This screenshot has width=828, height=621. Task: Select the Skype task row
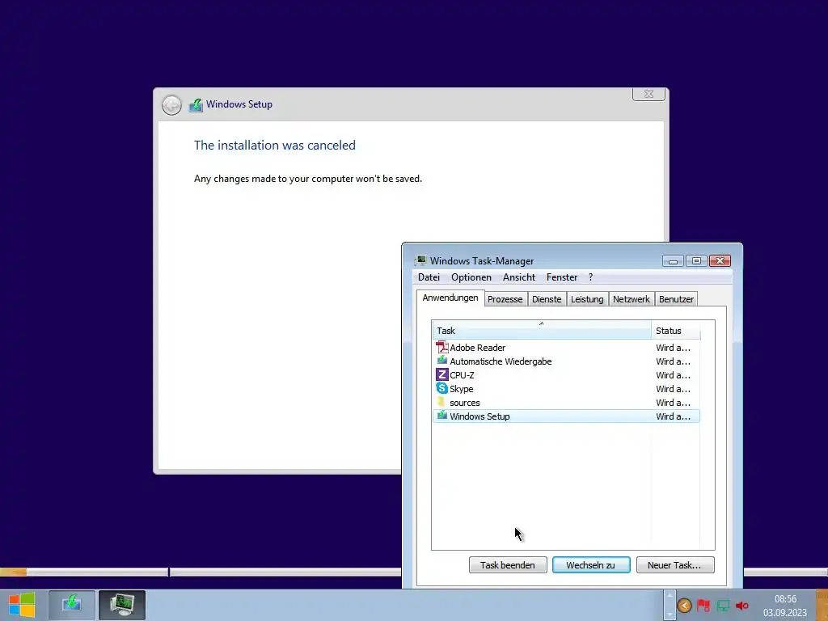click(x=566, y=389)
